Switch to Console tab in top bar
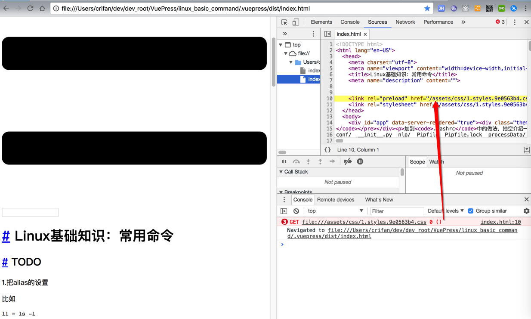Screen dimensions: 531x319 coord(350,22)
